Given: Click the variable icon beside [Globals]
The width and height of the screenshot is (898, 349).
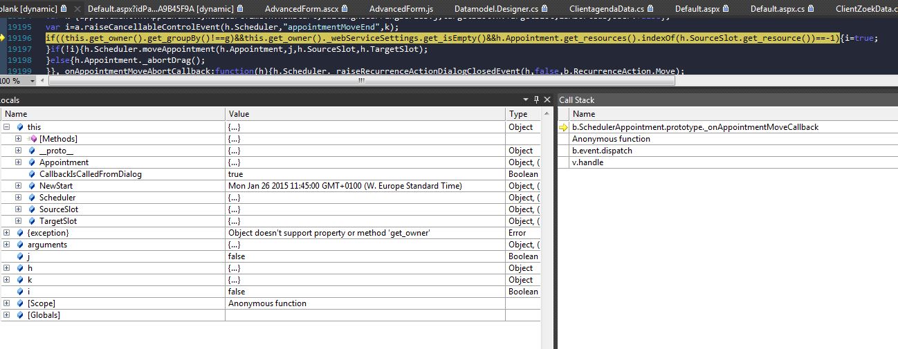Looking at the screenshot, I should pos(20,315).
